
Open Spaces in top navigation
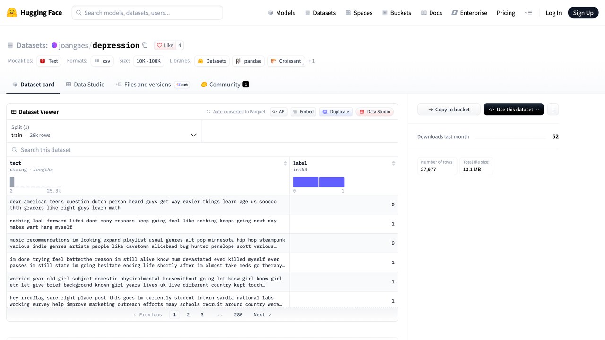[359, 13]
